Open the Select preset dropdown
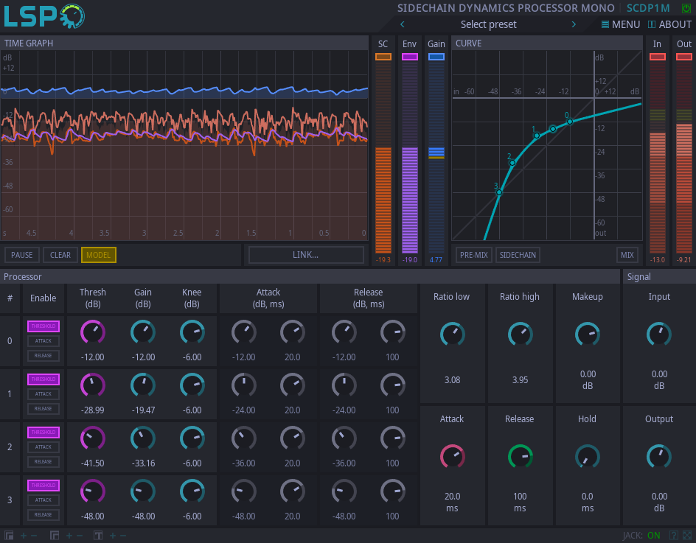The width and height of the screenshot is (696, 543). pyautogui.click(x=488, y=24)
